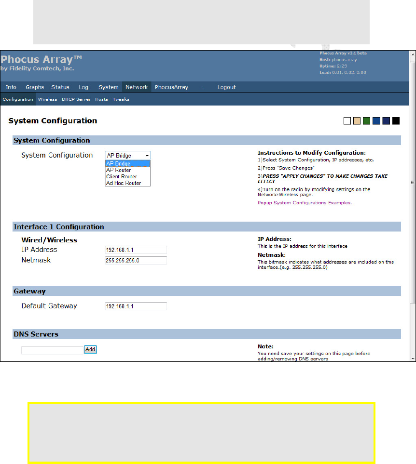Viewport: 416px width, 464px height.
Task: Open the Status menu
Action: 60,87
